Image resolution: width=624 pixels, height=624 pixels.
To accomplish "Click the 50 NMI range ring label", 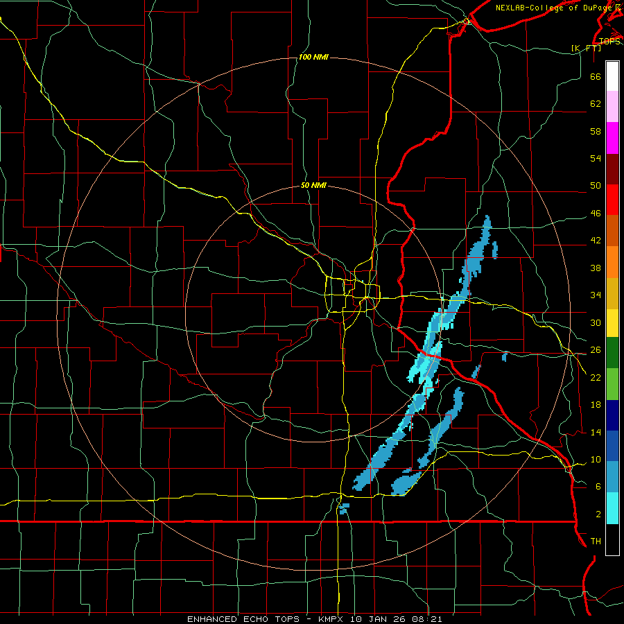I will (313, 185).
